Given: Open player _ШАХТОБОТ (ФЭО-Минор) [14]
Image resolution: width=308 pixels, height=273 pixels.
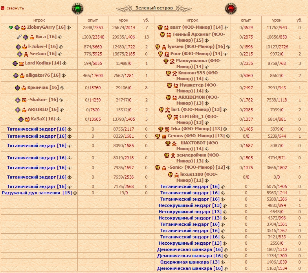Looking at the screenshot, I should (199, 146).
